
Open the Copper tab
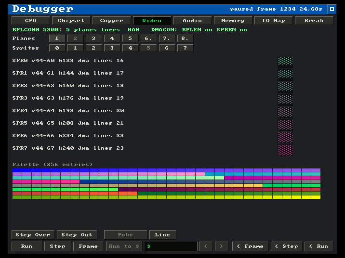click(112, 21)
